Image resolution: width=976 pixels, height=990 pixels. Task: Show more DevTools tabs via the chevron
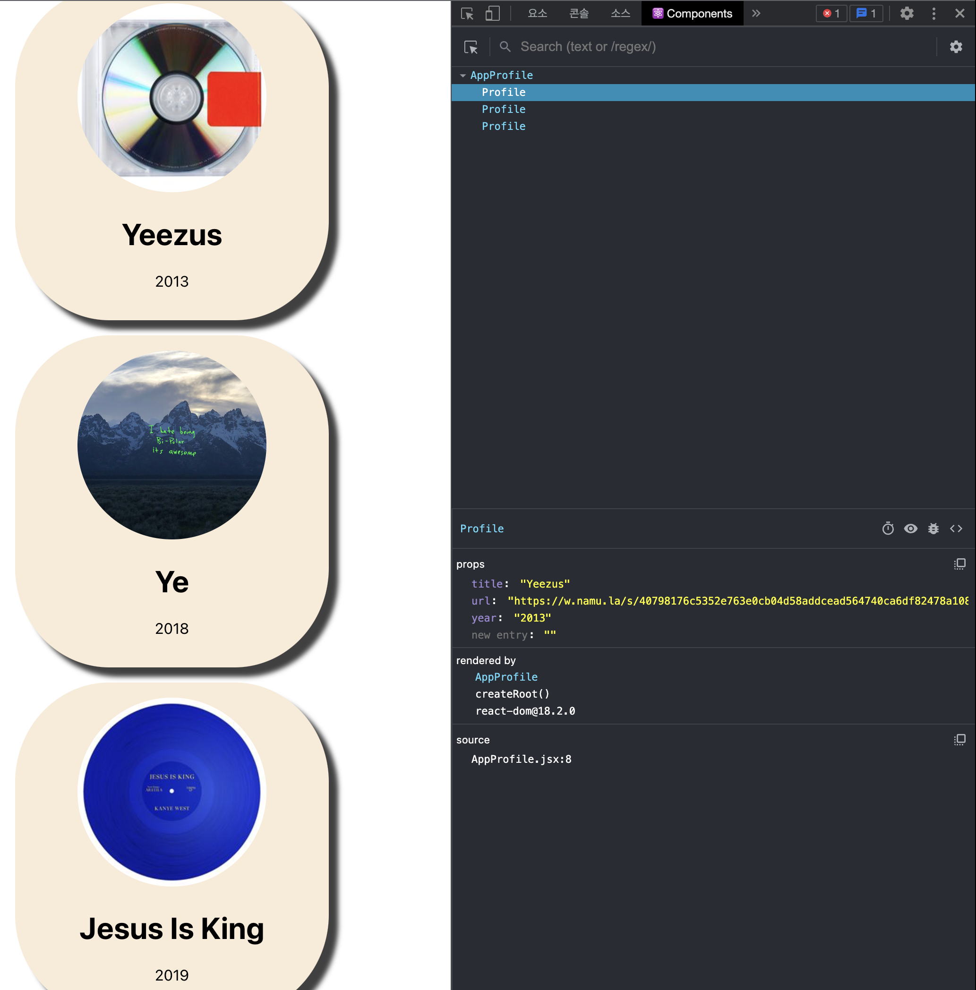click(756, 14)
